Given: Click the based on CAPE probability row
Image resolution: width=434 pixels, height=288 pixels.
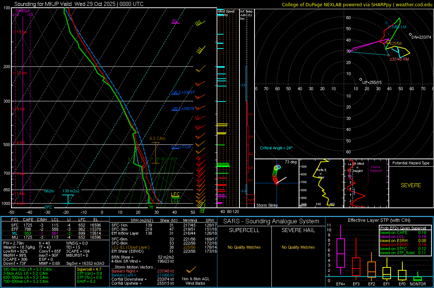Looking at the screenshot, I should coord(403,232).
